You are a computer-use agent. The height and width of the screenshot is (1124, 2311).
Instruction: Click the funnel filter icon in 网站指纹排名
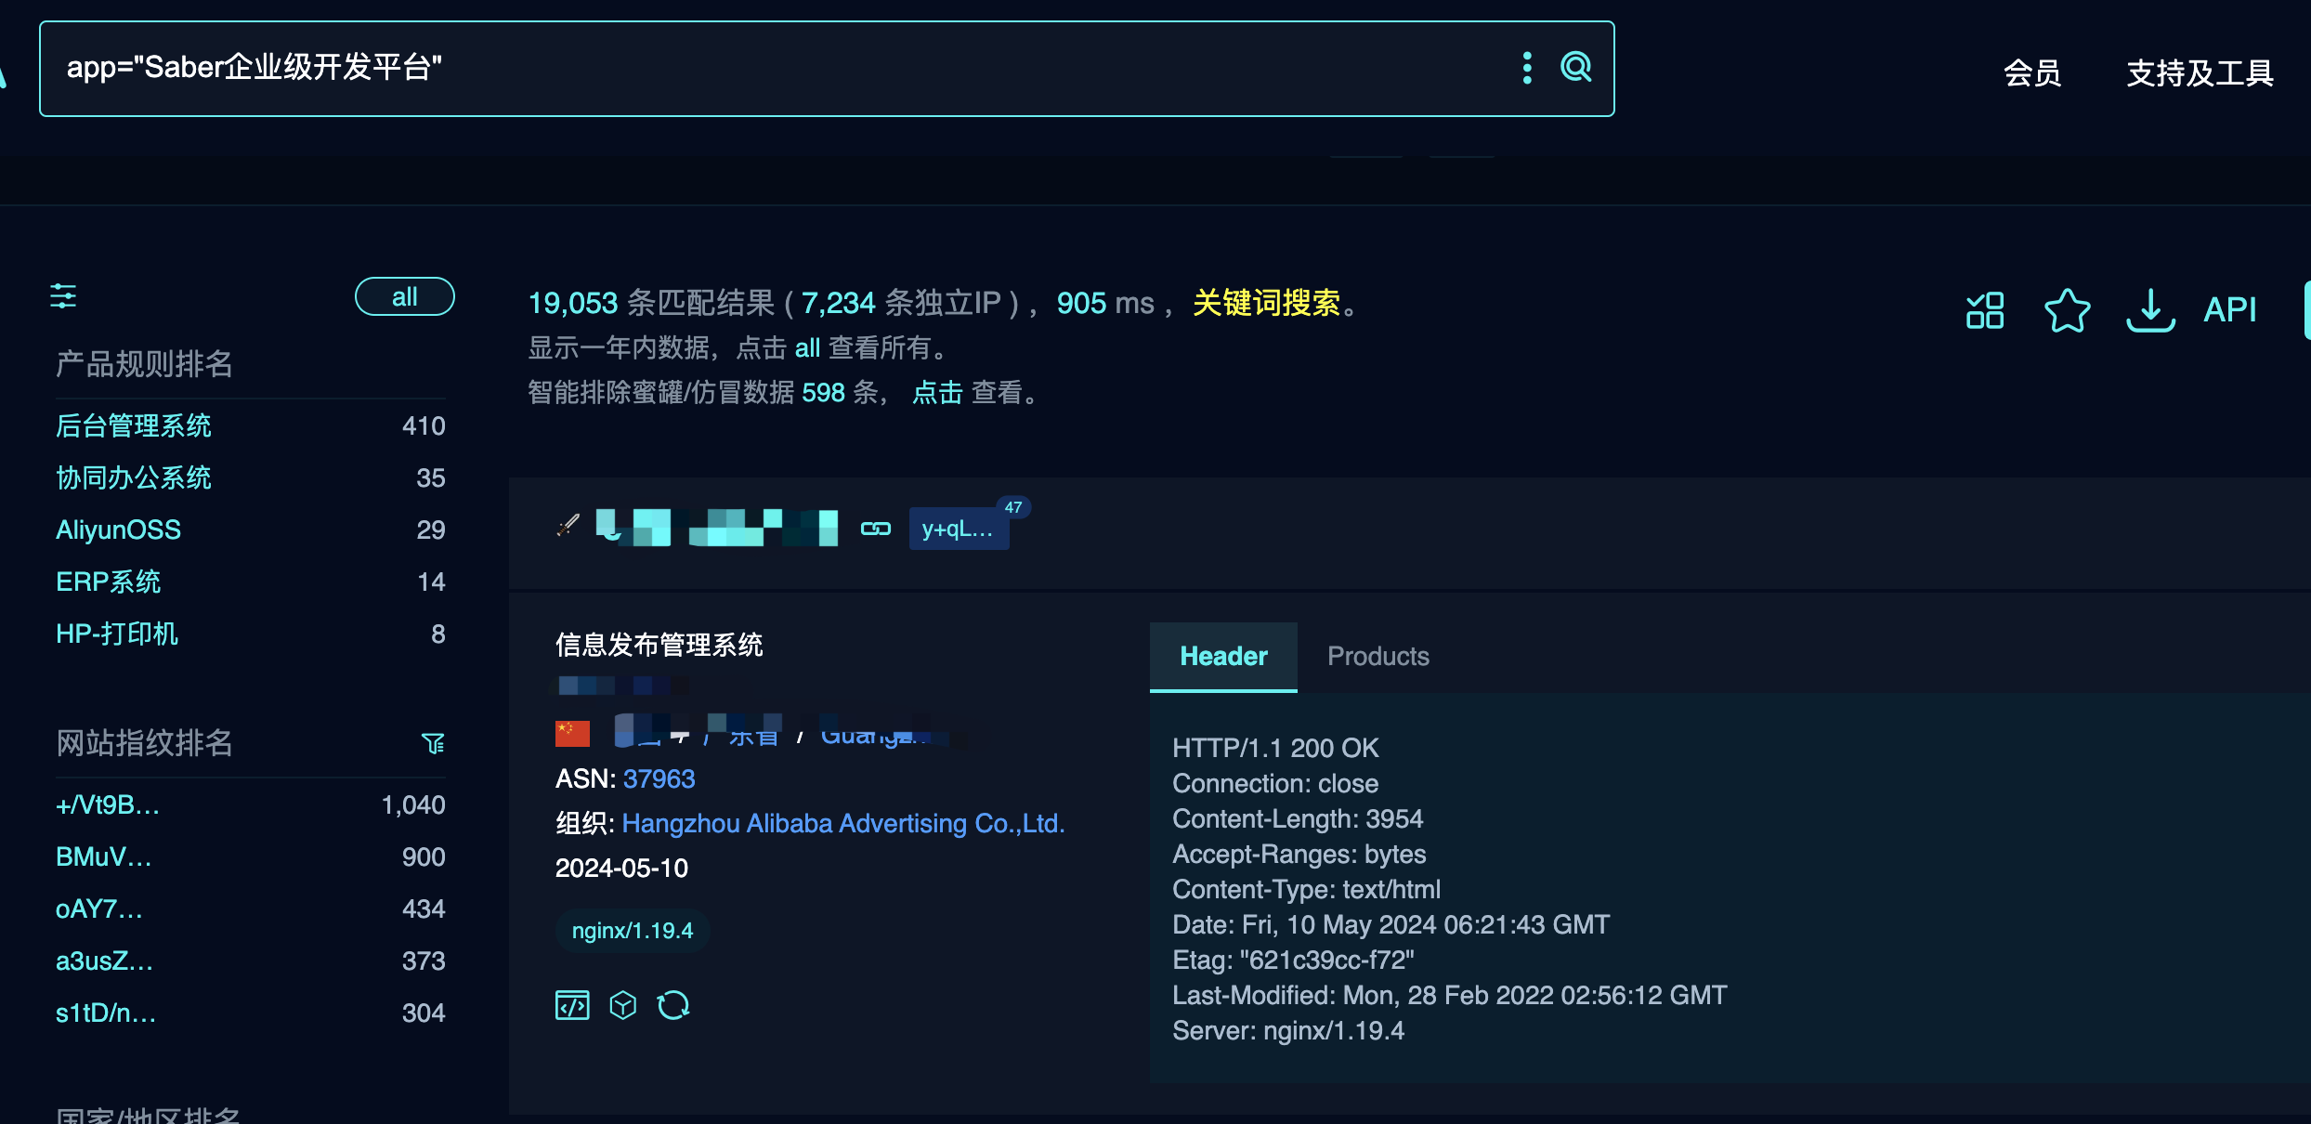click(x=433, y=743)
